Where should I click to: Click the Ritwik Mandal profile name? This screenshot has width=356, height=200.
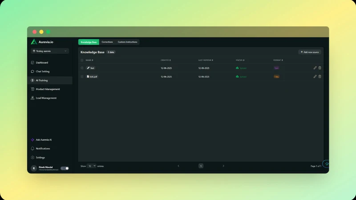(46, 167)
